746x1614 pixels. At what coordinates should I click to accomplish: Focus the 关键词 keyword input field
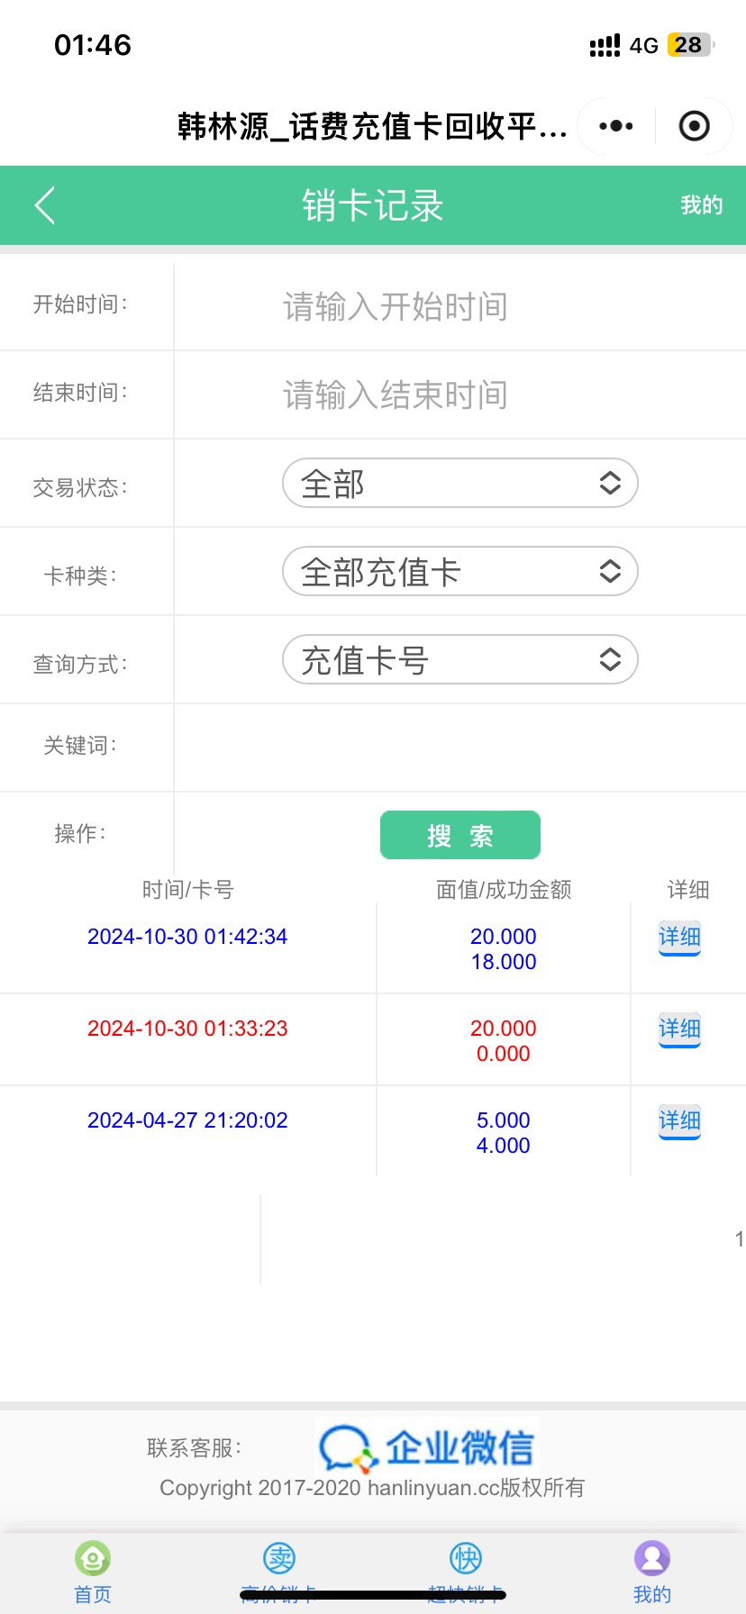click(x=459, y=748)
